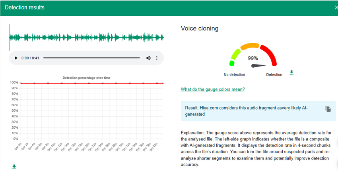Click the 100% label on the chart axis
The image size is (338, 171).
[x=14, y=83]
